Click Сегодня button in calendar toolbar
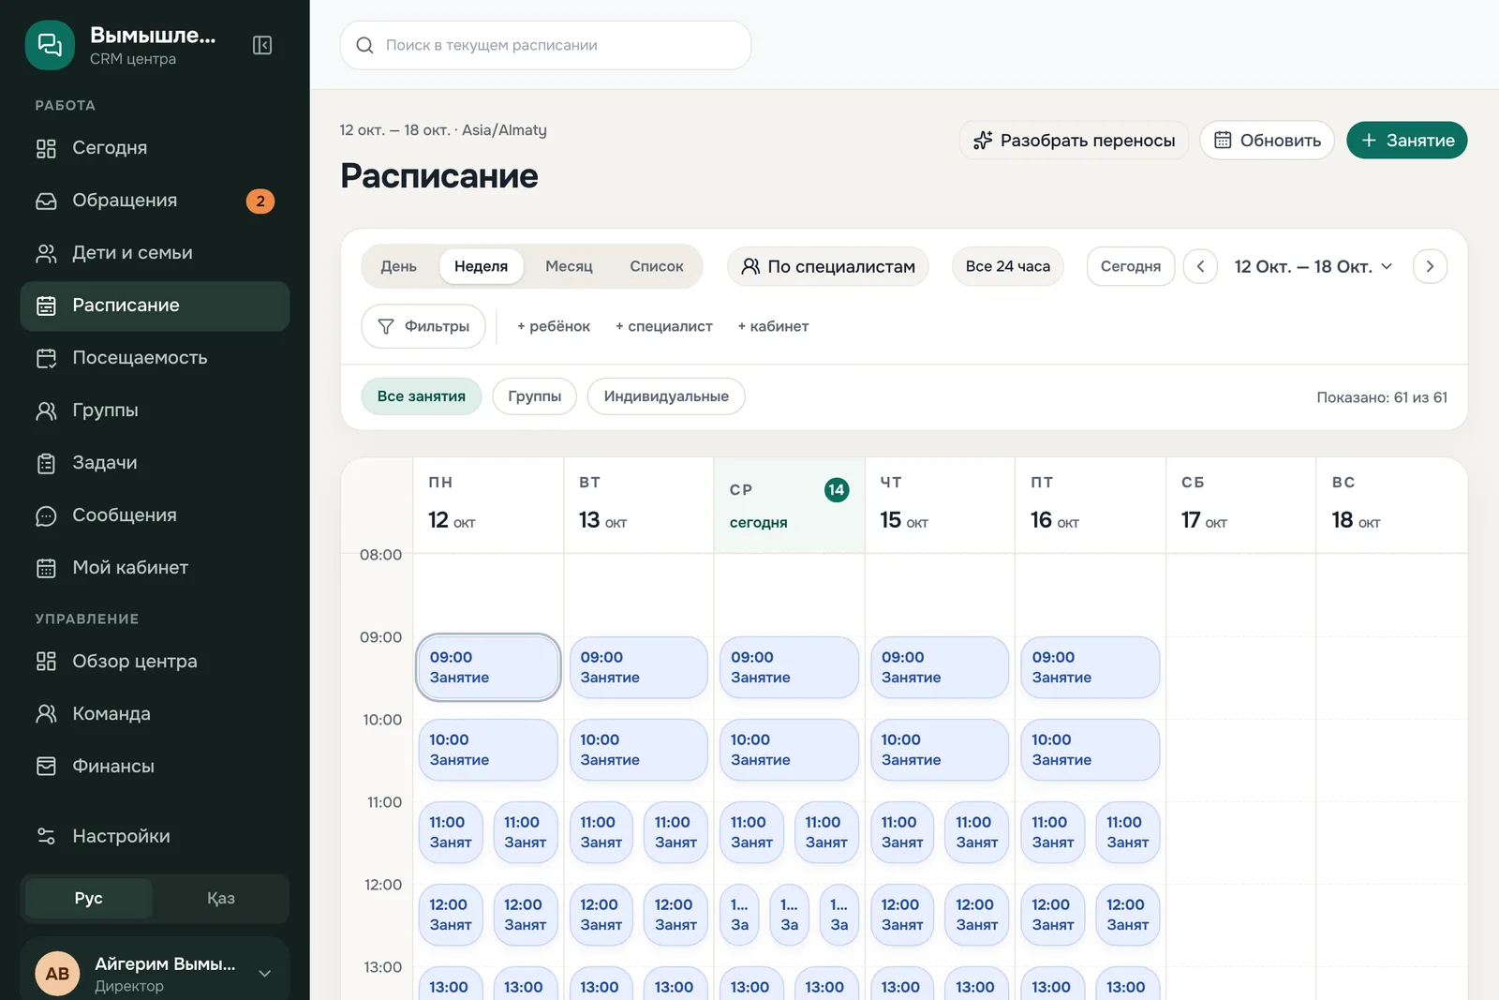This screenshot has width=1499, height=1000. 1131,266
